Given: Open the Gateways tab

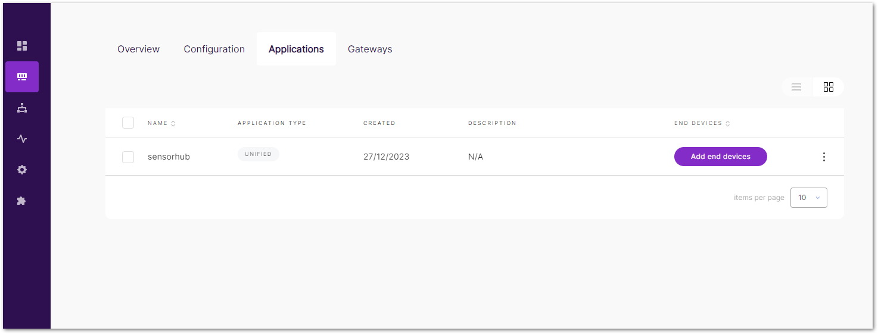Looking at the screenshot, I should 370,49.
